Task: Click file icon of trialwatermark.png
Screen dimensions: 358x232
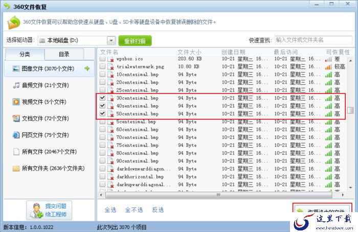Action: point(111,66)
